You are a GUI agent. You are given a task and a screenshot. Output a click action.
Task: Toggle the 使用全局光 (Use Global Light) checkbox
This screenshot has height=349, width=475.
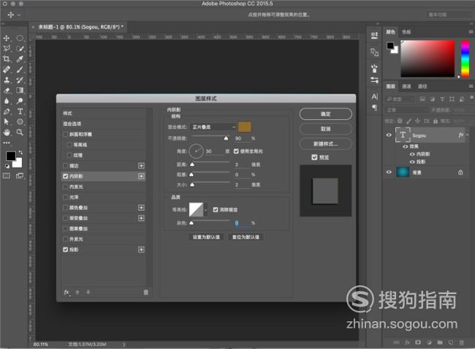tap(236, 151)
